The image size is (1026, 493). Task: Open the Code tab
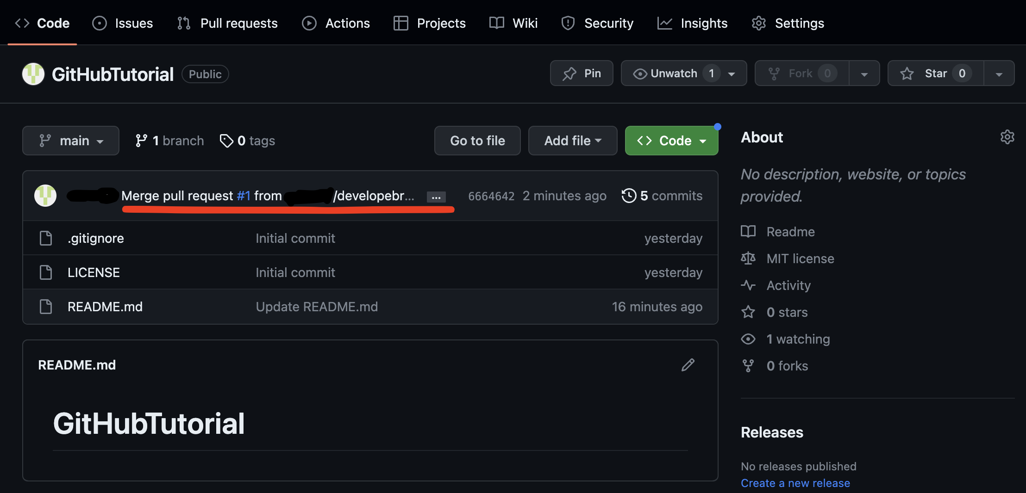(42, 23)
